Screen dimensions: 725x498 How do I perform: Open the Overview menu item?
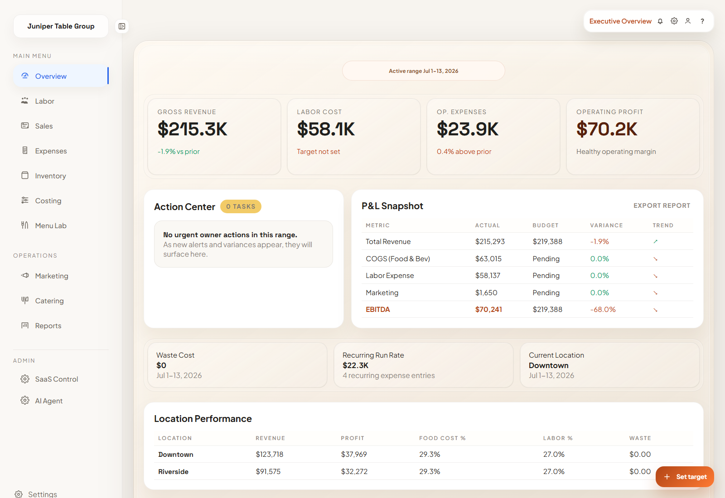61,76
